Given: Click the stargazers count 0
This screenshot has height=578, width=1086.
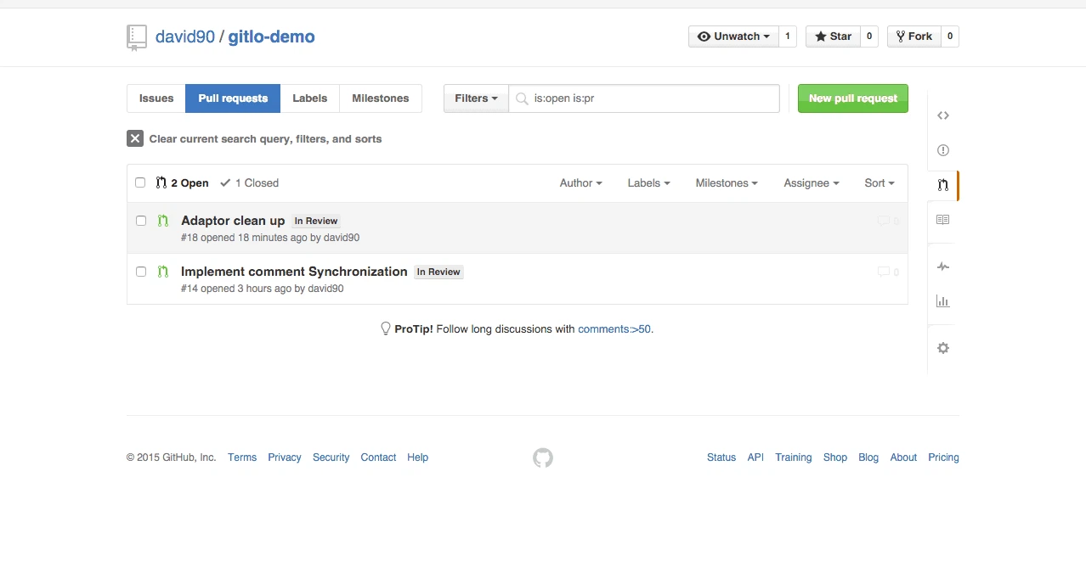Looking at the screenshot, I should coord(868,36).
